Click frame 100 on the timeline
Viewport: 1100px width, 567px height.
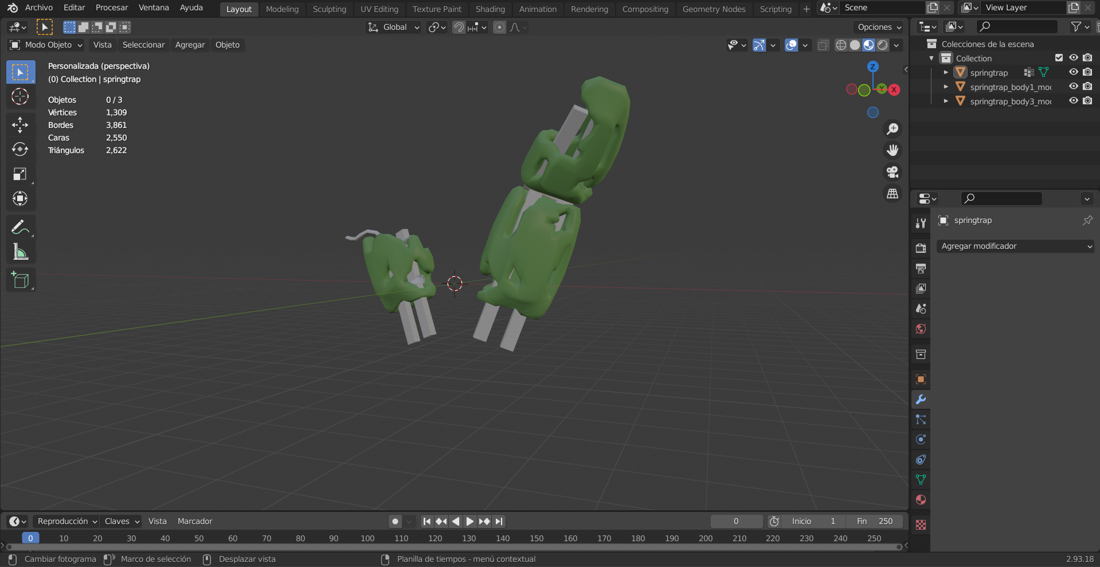367,538
